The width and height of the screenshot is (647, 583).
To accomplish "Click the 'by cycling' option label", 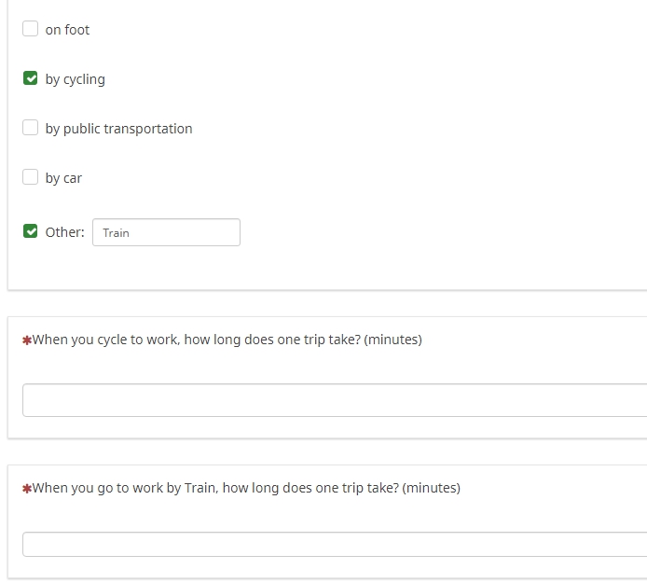I will coord(75,79).
